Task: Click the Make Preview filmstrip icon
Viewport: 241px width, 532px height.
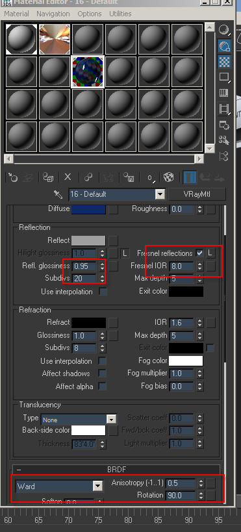Action: [x=224, y=108]
